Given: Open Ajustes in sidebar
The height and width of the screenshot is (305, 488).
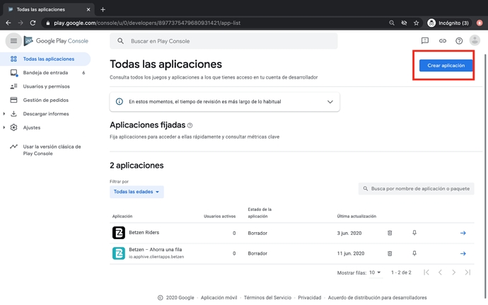Looking at the screenshot, I should 32,127.
